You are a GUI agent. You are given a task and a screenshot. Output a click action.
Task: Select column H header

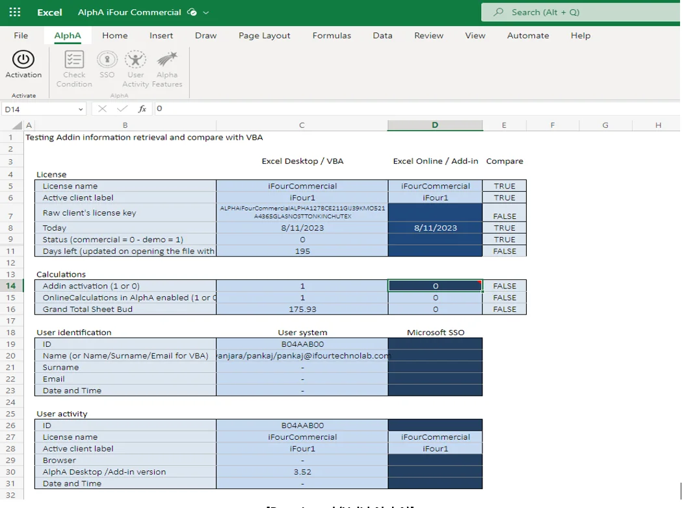[658, 125]
